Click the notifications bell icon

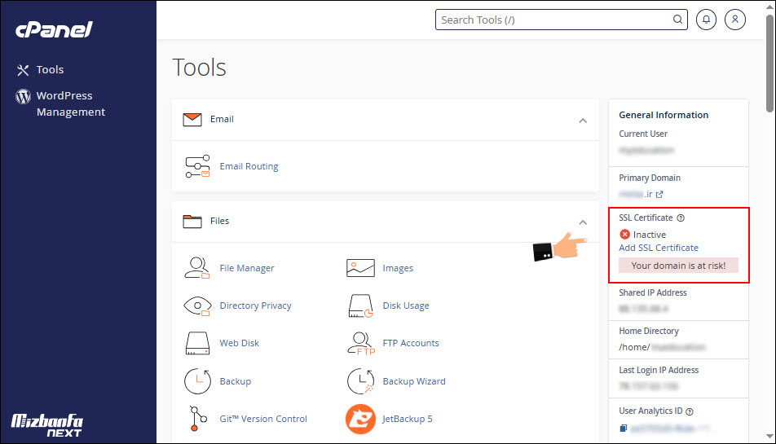click(x=706, y=20)
